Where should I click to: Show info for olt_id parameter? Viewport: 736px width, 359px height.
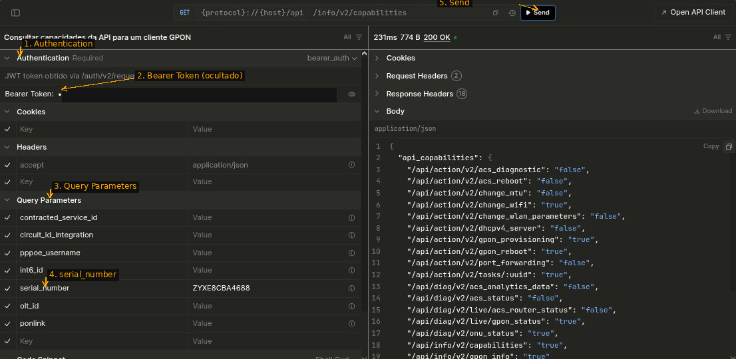351,306
